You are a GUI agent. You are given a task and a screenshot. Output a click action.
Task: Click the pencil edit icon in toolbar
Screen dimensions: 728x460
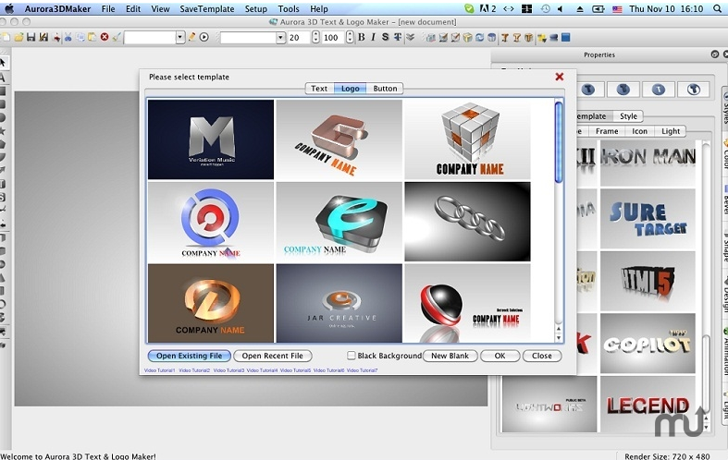(x=191, y=37)
